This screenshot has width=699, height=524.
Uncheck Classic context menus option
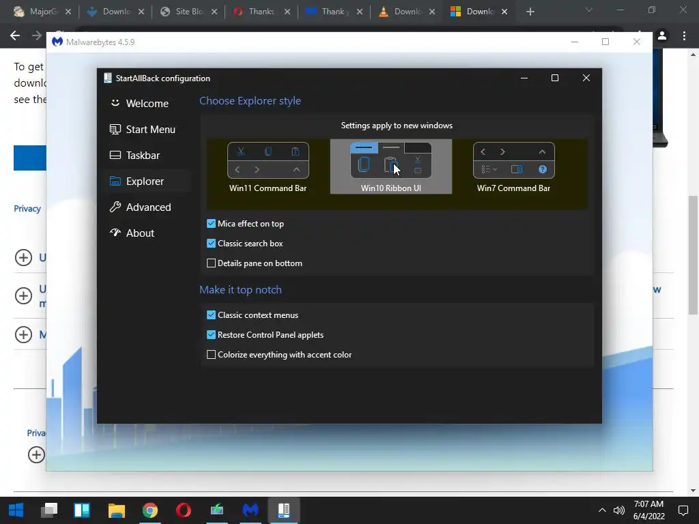212,315
